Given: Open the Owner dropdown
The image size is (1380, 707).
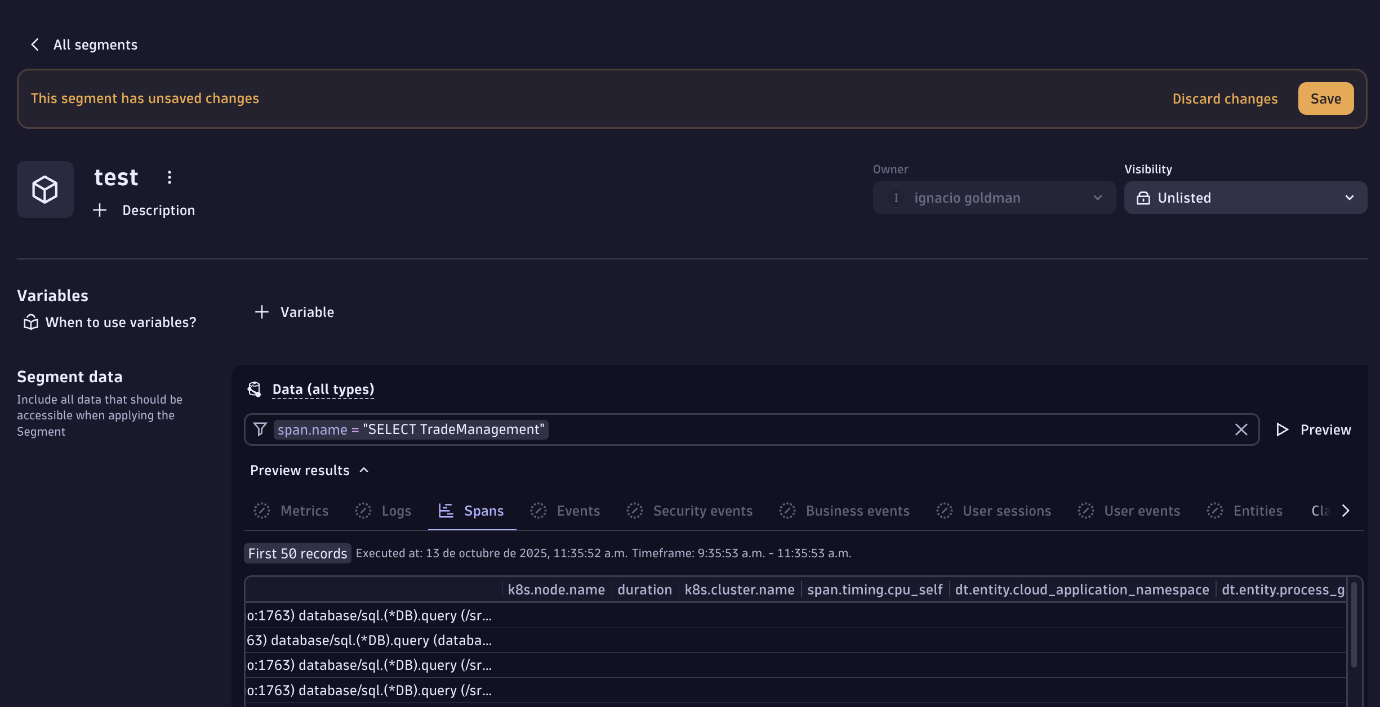Looking at the screenshot, I should [x=994, y=198].
